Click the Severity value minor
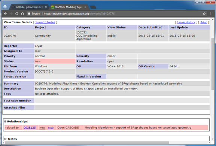Screen dimensions: 216x146 point(112,56)
